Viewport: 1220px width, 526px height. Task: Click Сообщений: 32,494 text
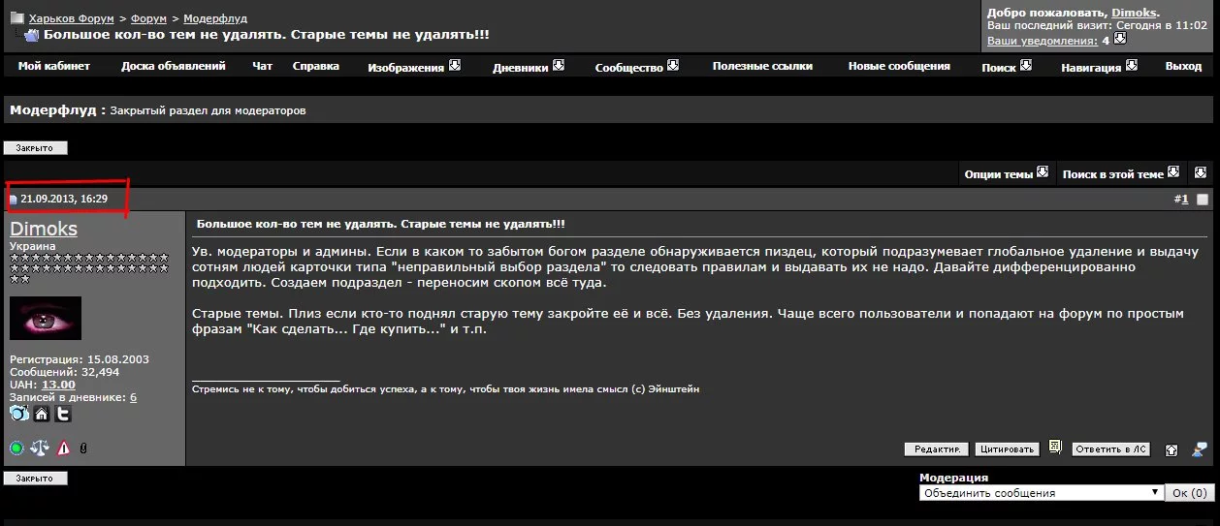(x=65, y=372)
